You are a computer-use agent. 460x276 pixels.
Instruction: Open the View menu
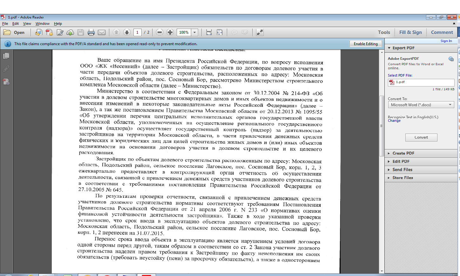27,24
